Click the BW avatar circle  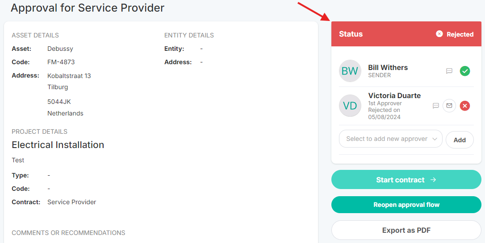pos(350,71)
